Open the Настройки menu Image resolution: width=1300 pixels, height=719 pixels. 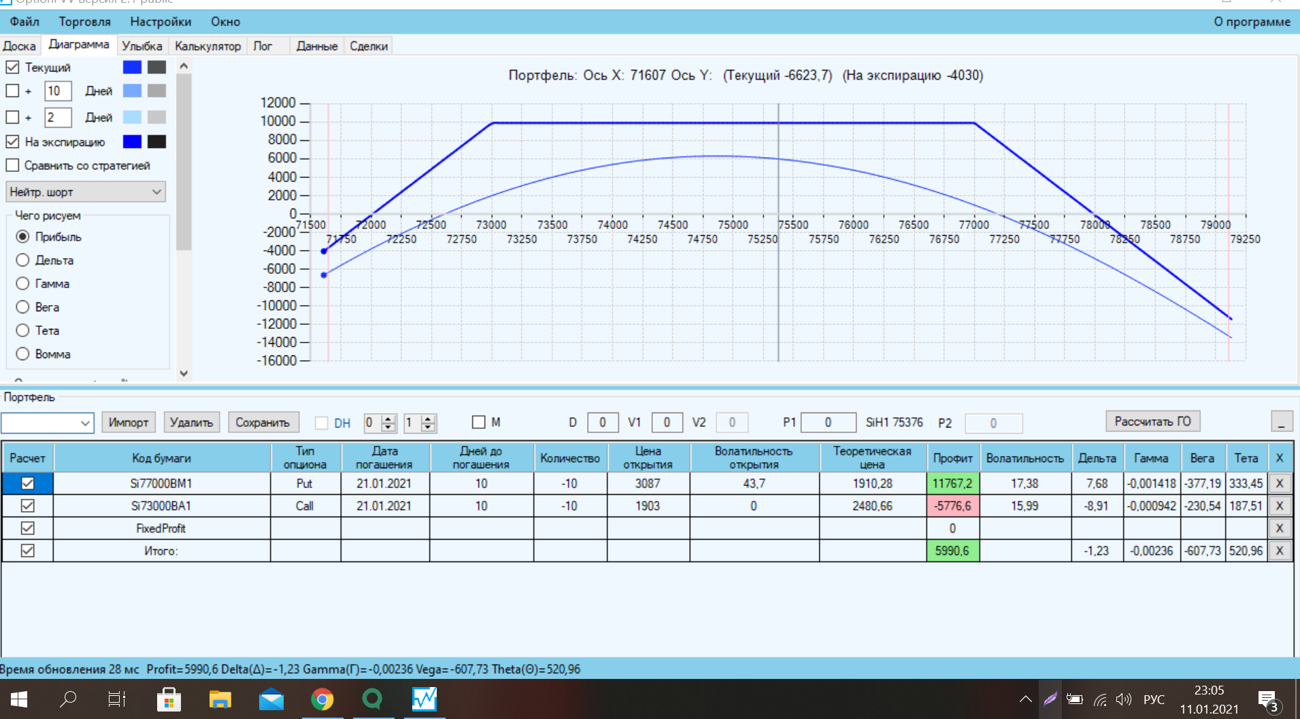(161, 22)
